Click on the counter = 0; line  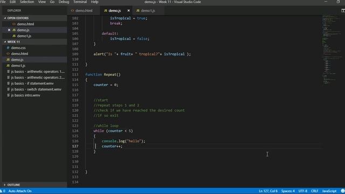[106, 85]
